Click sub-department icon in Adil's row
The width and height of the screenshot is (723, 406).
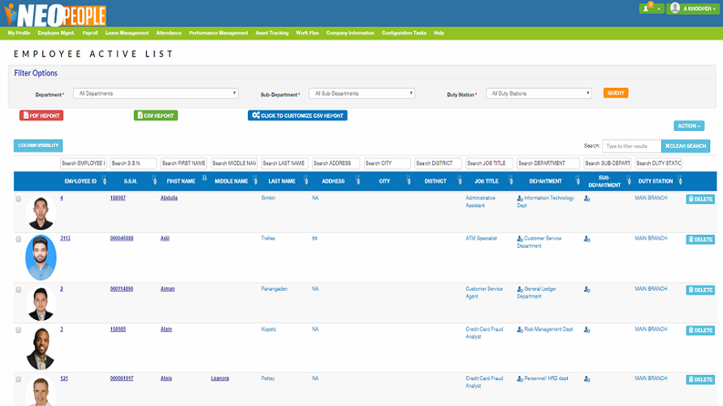[587, 240]
